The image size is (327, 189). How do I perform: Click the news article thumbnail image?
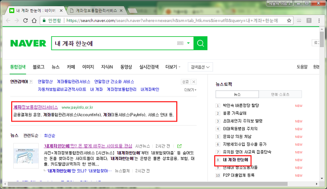tap(26, 156)
